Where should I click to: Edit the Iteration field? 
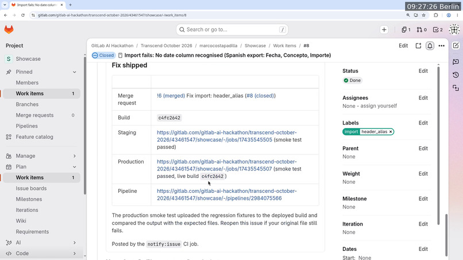(423, 224)
